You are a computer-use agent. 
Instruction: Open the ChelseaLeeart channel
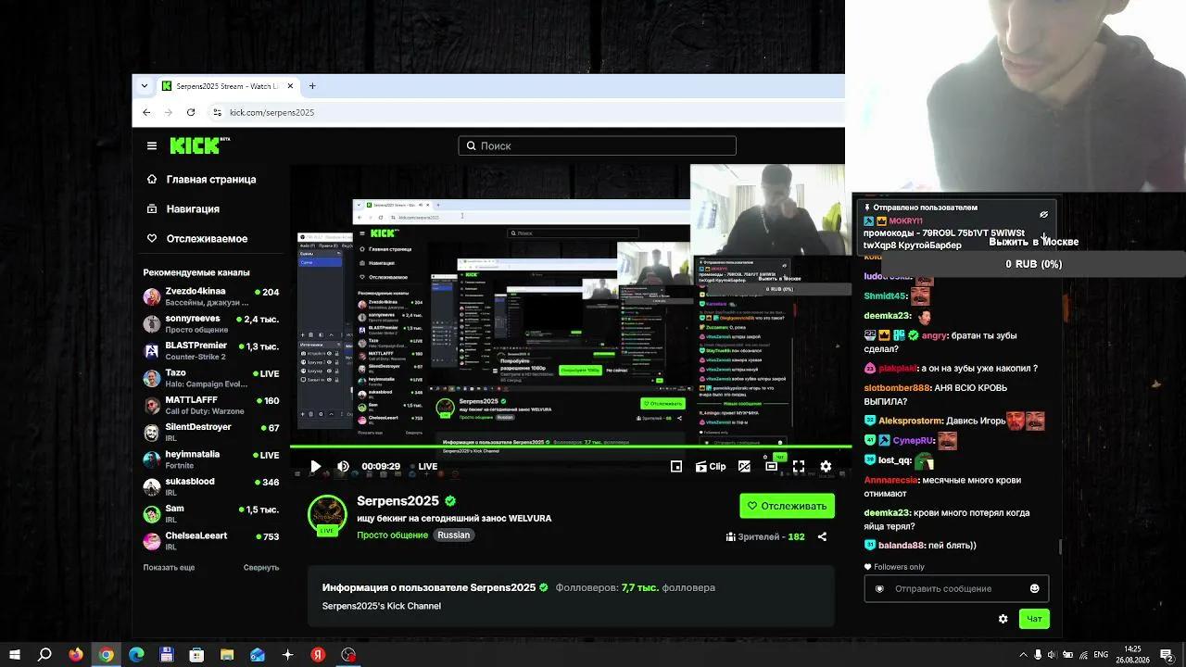click(x=211, y=540)
